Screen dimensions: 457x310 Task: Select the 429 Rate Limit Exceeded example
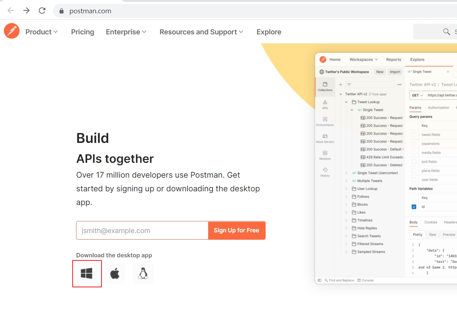click(382, 157)
